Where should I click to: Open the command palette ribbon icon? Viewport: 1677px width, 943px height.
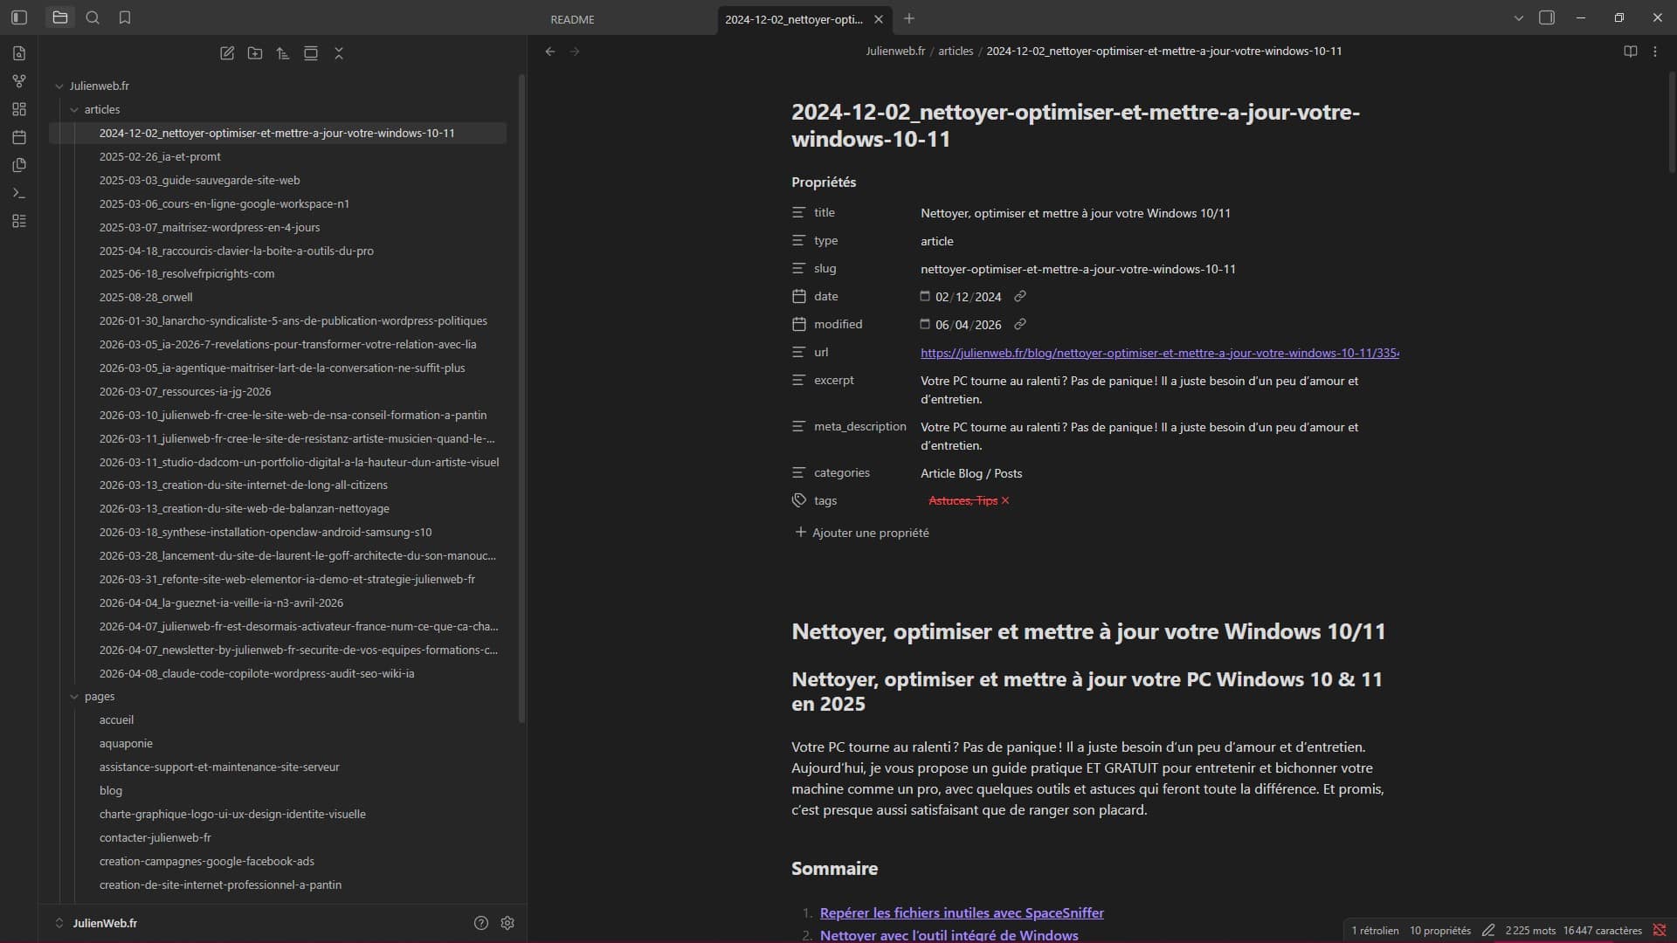pyautogui.click(x=19, y=193)
